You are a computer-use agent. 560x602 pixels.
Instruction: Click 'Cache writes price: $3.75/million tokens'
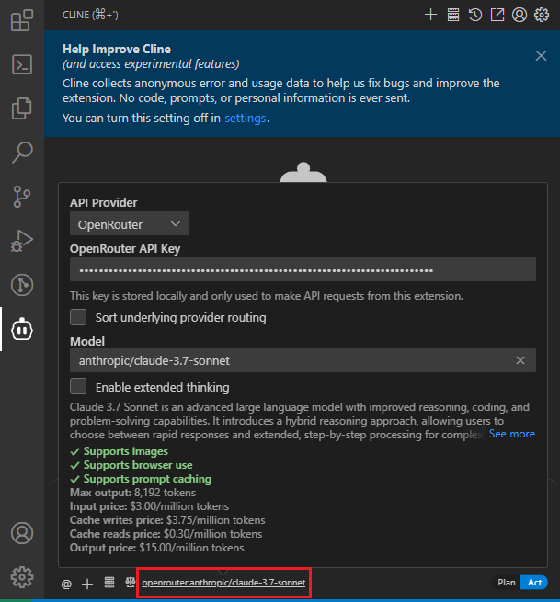167,520
